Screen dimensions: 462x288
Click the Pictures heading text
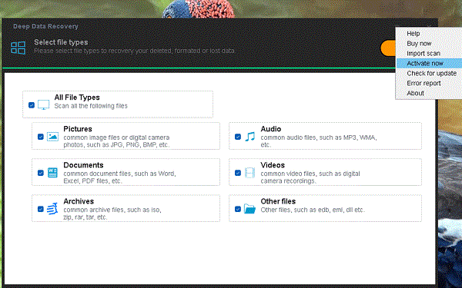78,129
